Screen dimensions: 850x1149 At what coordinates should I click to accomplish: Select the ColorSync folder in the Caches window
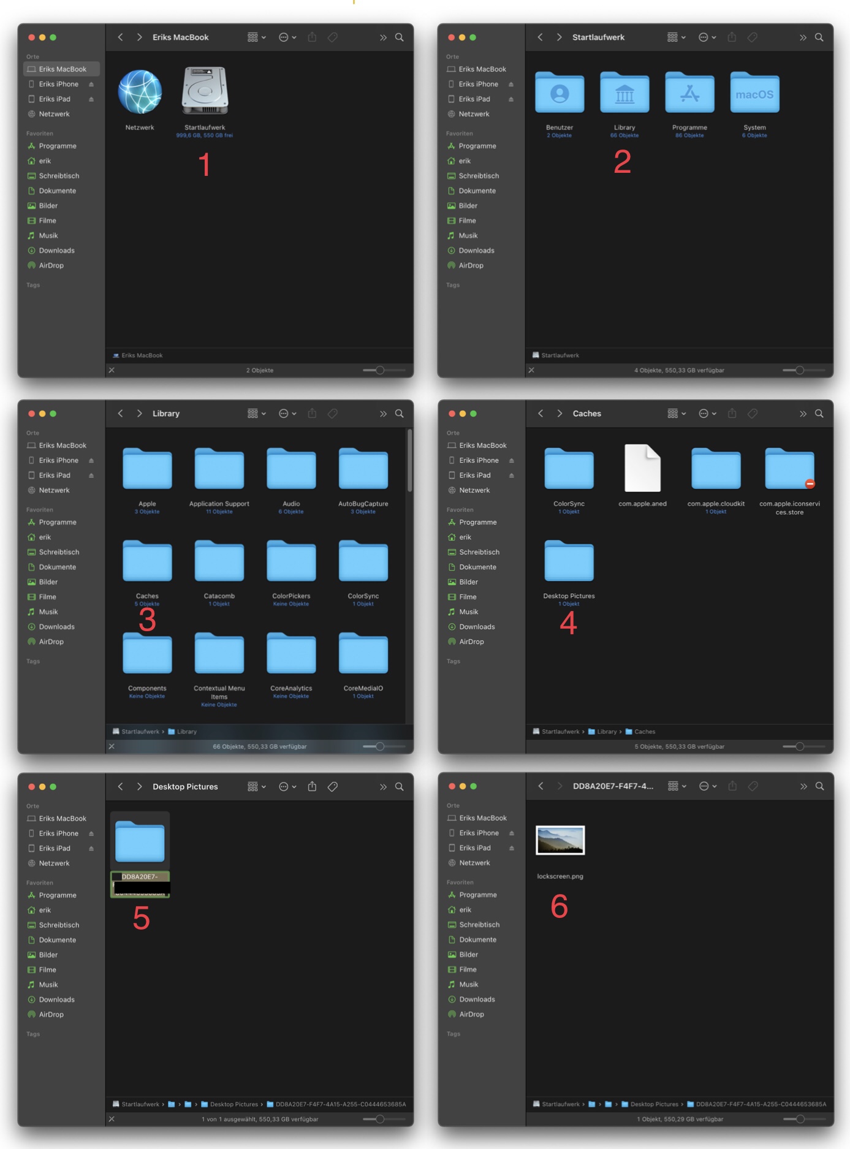coord(569,469)
